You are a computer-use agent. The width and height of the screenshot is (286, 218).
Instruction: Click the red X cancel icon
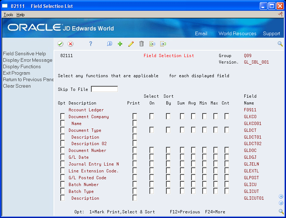pos(70,44)
